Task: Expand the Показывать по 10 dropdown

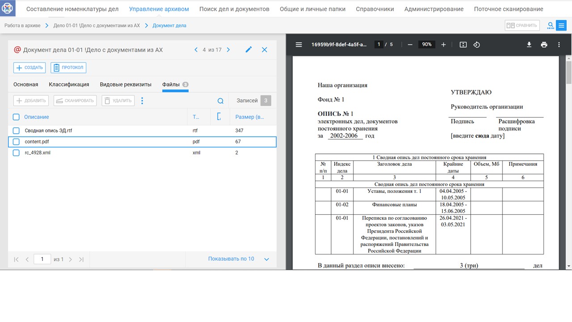Action: click(266, 259)
